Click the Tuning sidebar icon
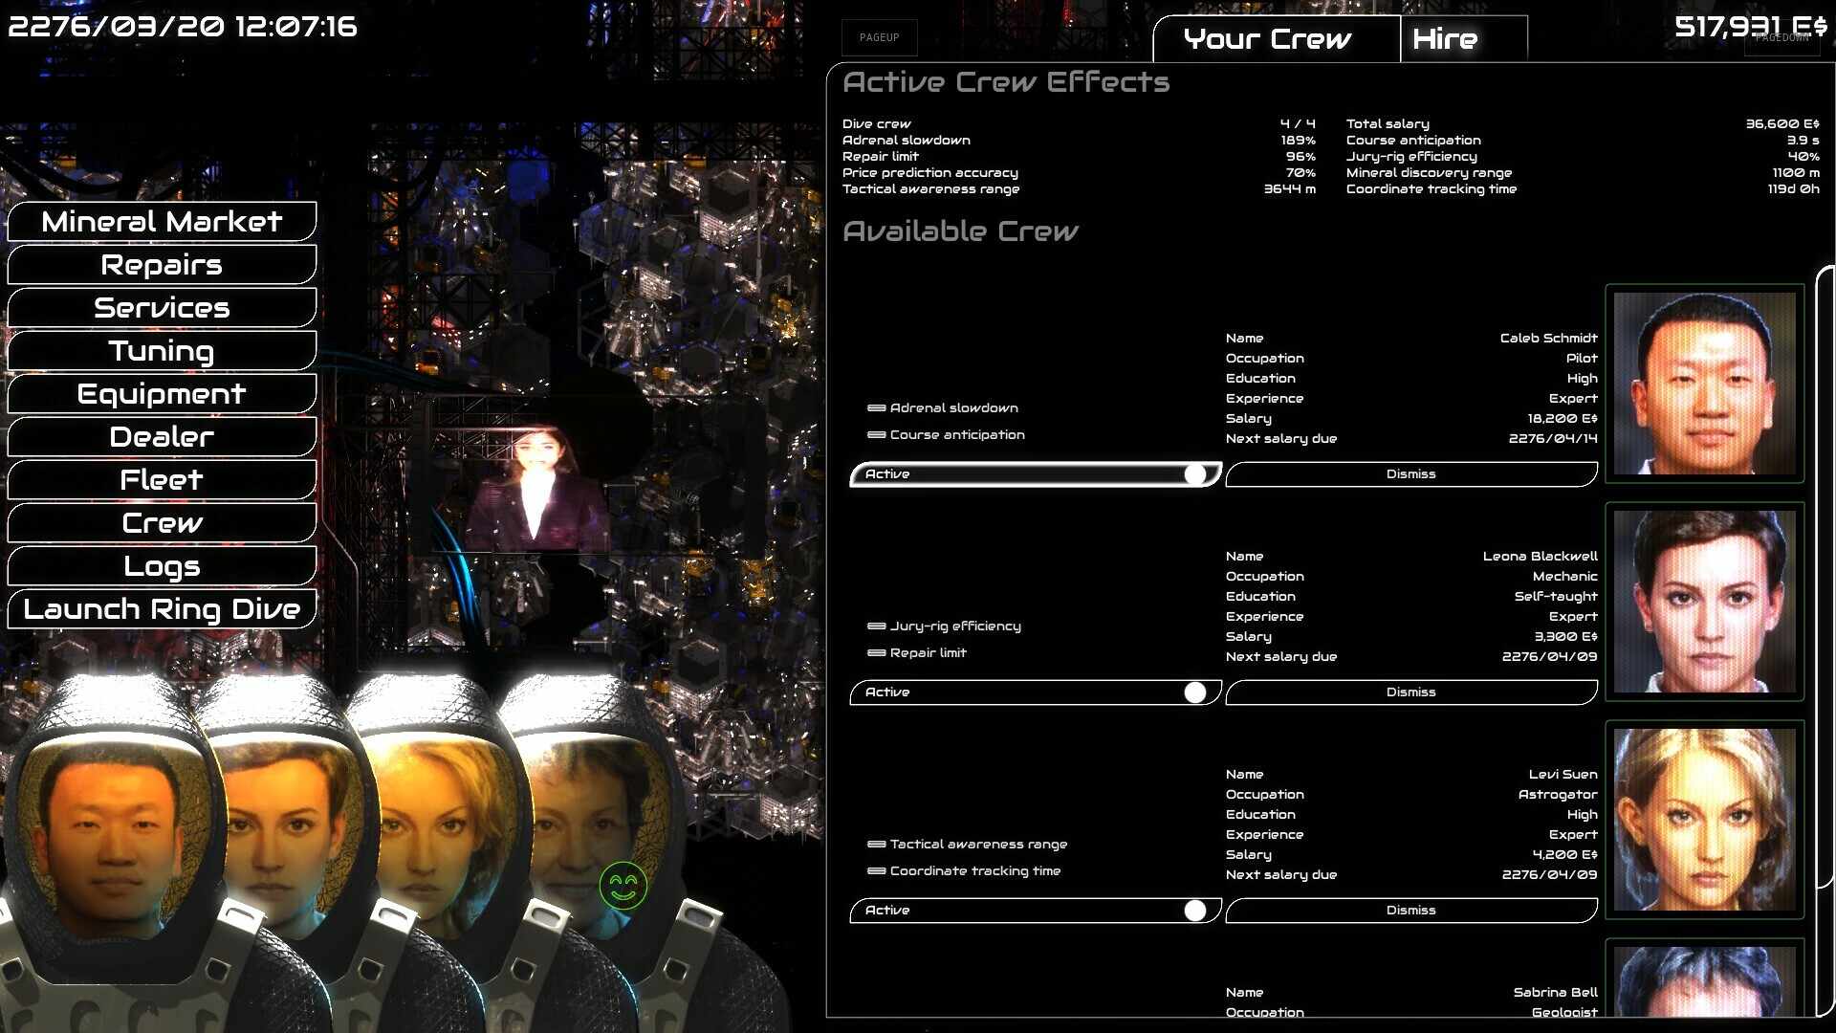 pos(162,351)
